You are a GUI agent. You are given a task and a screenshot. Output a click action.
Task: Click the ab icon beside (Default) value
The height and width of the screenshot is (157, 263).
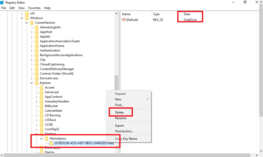point(123,20)
